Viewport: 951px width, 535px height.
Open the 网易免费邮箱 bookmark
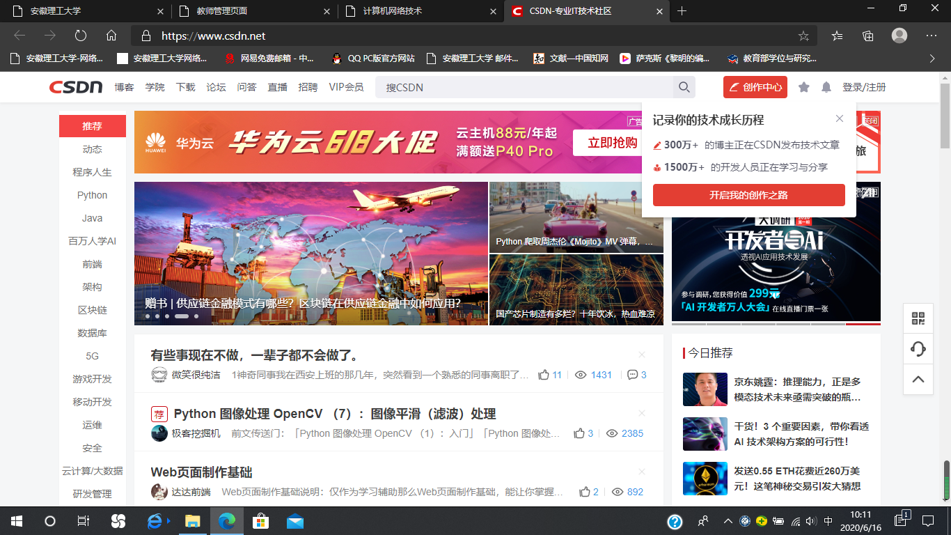click(x=270, y=59)
